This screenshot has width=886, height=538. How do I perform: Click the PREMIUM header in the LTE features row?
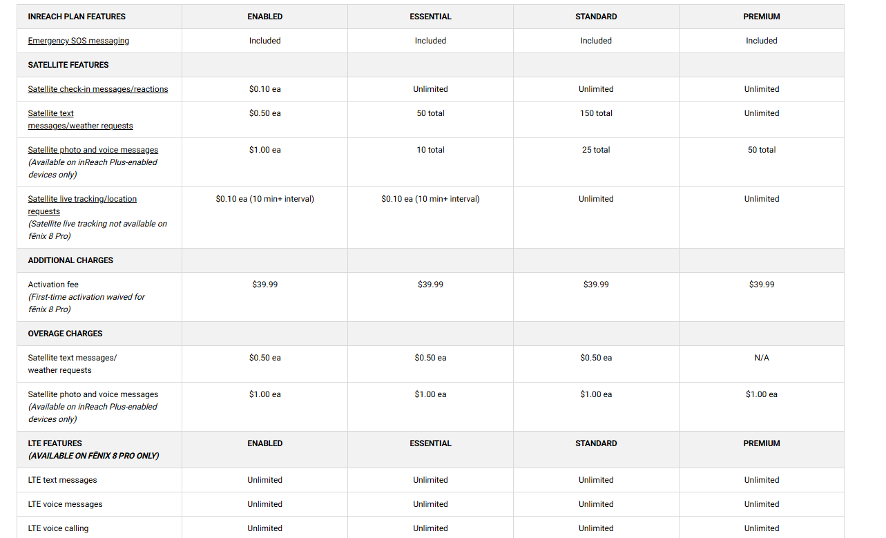click(761, 443)
